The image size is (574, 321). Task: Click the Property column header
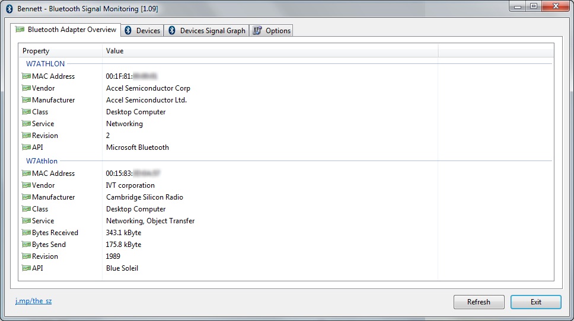pos(60,51)
